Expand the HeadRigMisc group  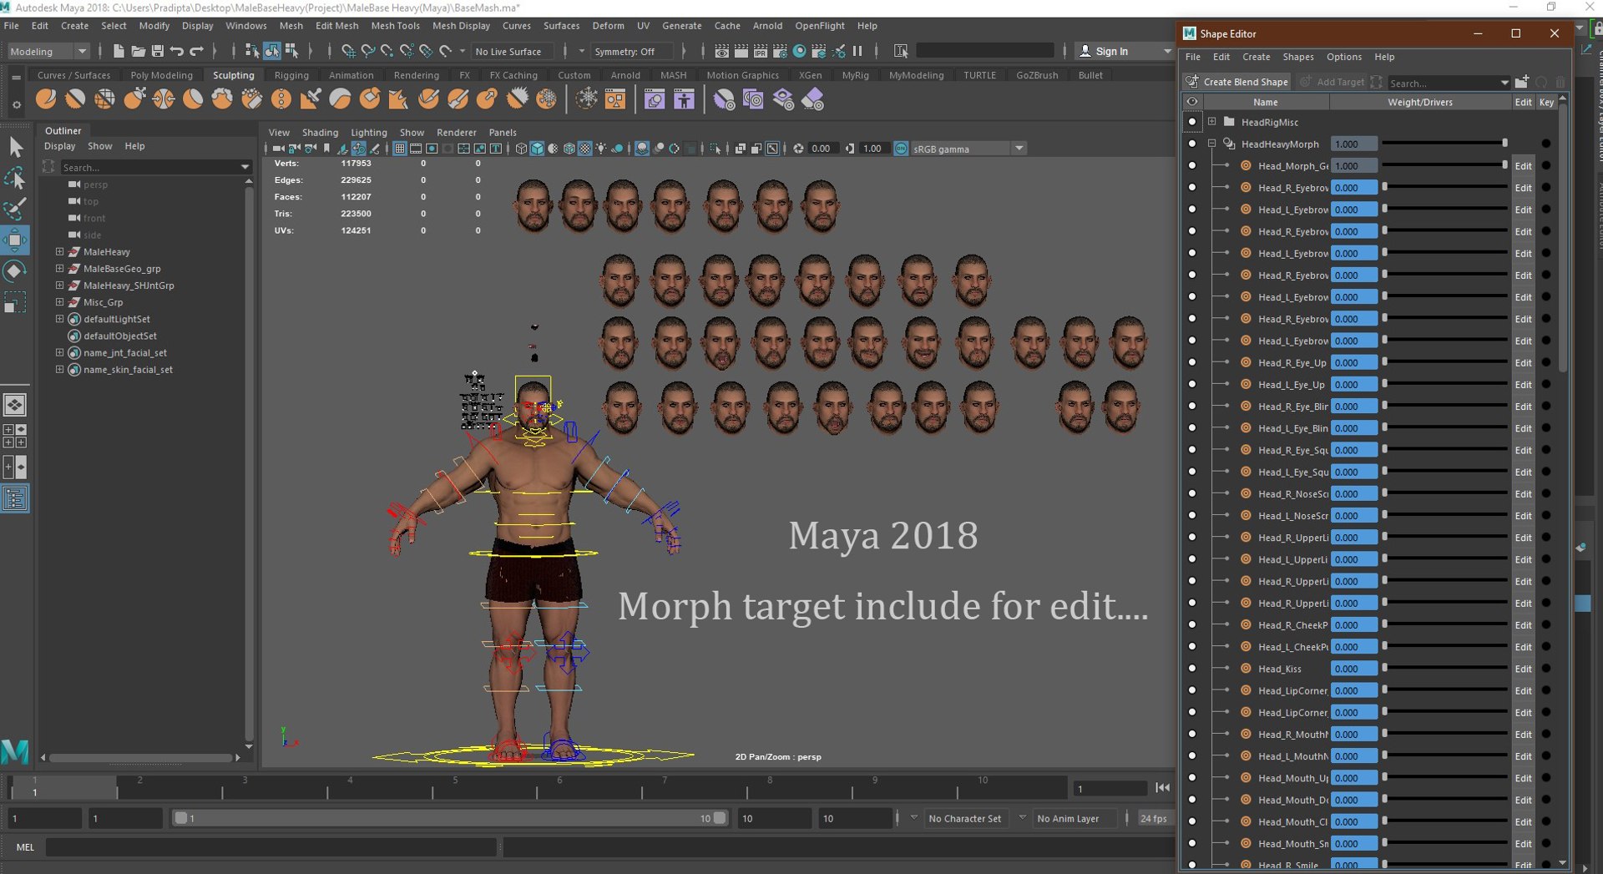click(1211, 122)
